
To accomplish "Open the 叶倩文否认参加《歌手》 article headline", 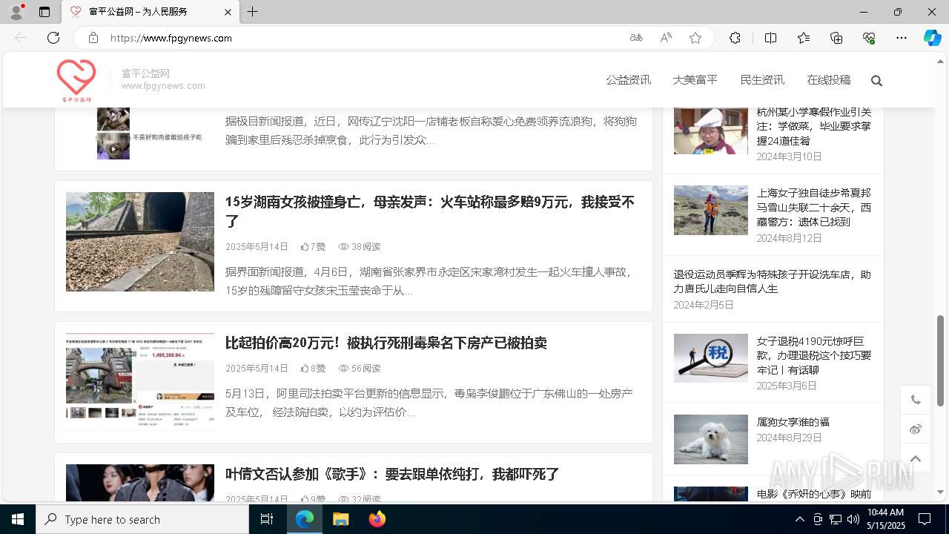I will point(392,474).
